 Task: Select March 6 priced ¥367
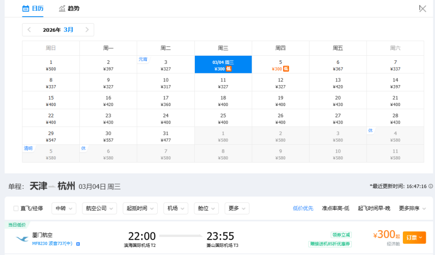tap(338, 65)
